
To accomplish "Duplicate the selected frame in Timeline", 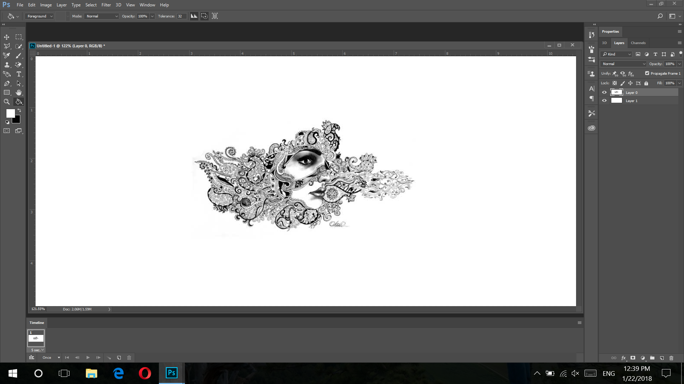I will click(119, 358).
